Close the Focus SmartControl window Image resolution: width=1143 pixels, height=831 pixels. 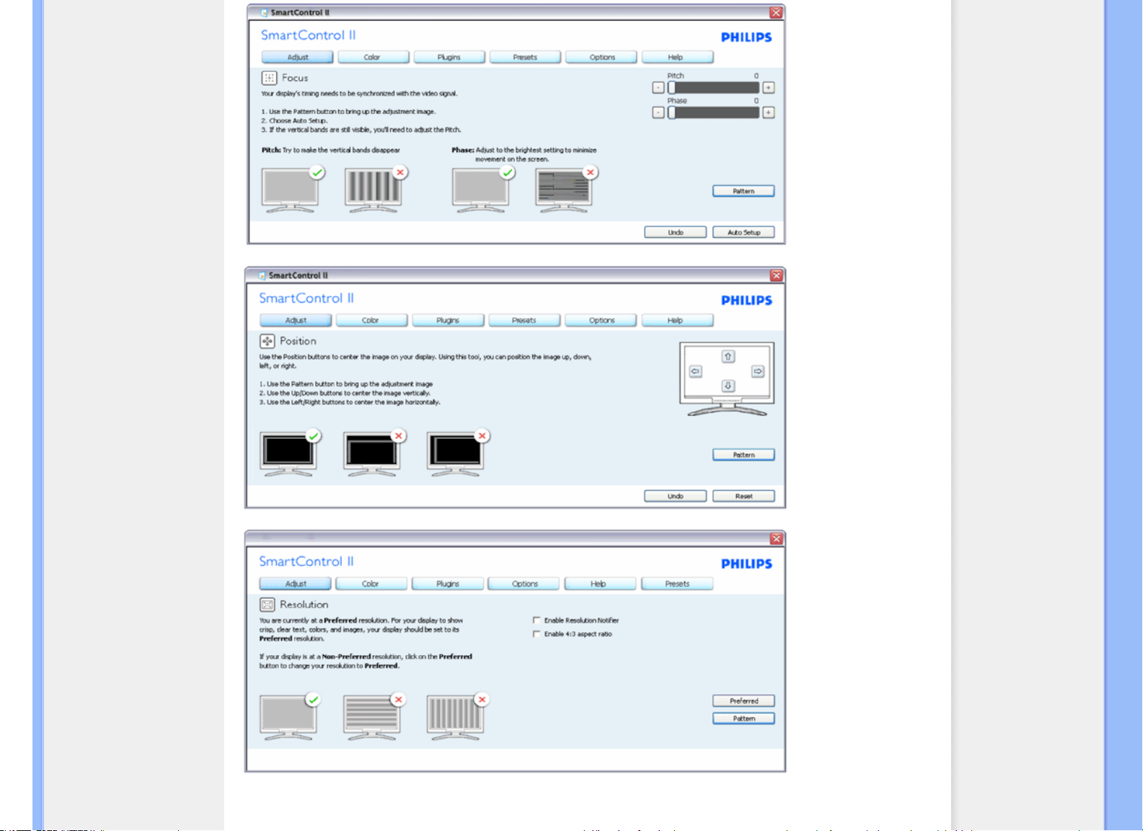(x=776, y=12)
